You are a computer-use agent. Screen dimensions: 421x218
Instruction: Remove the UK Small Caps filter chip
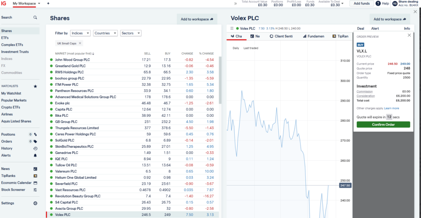point(80,43)
